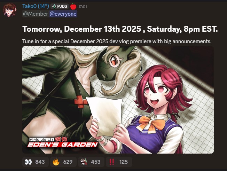Image resolution: width=227 pixels, height=171 pixels.
Task: Click the PJEG server tag badge
Action: (60, 6)
